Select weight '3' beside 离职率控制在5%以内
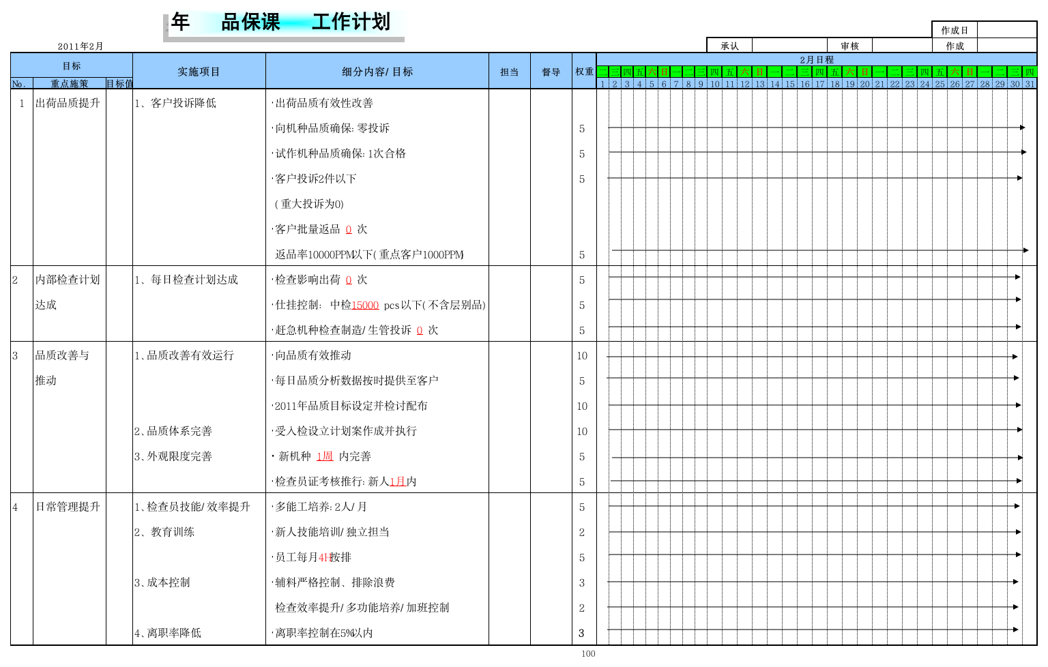Screen dimensions: 1048x667 coord(582,633)
